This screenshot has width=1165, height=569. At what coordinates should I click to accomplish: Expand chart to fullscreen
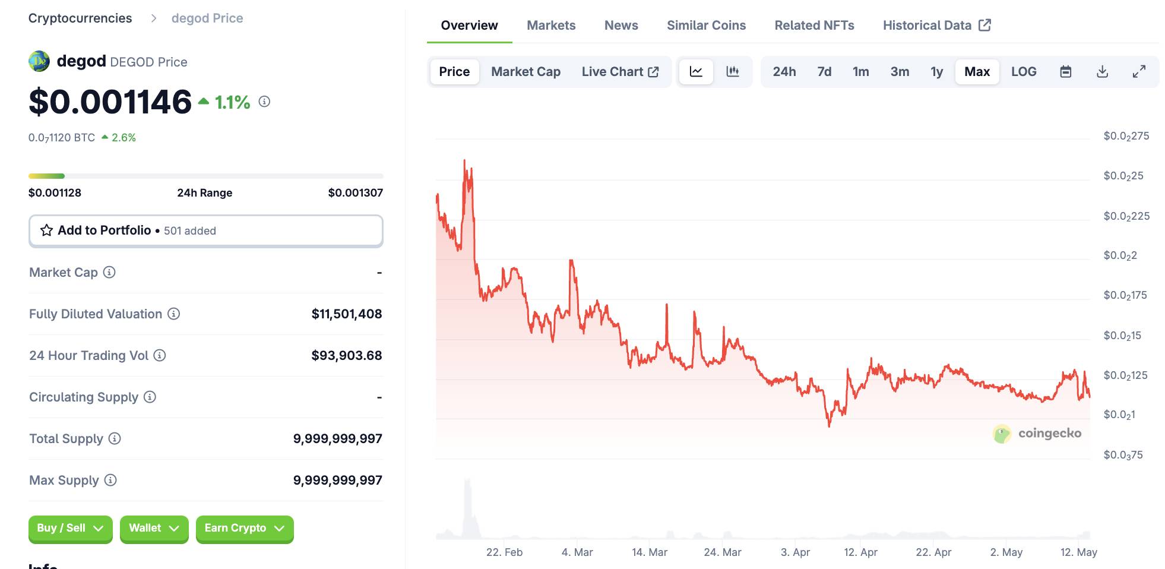1139,72
